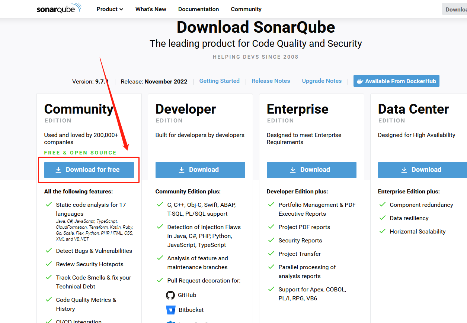Open the Getting Started link
This screenshot has height=323, width=467.
(220, 81)
